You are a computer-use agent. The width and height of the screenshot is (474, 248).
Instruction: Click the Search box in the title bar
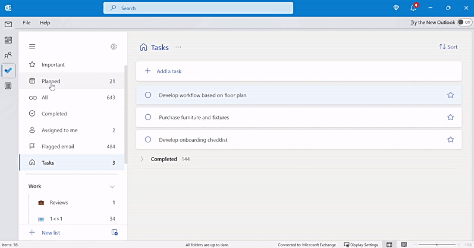[198, 7]
